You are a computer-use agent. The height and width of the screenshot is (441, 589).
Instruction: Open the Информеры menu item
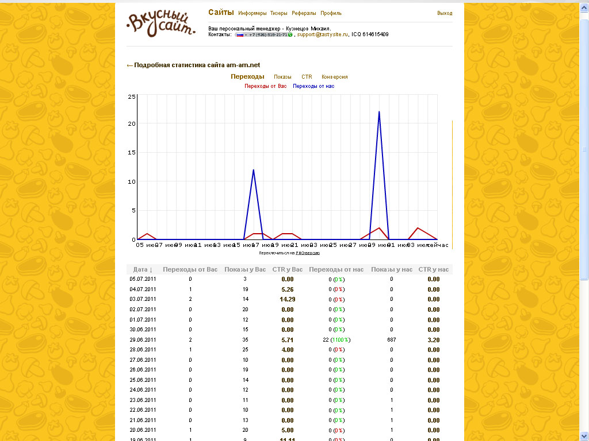pyautogui.click(x=253, y=13)
